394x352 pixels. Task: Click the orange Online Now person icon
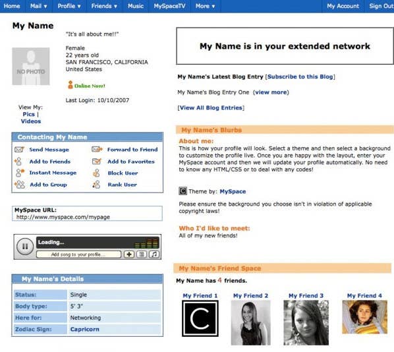70,85
